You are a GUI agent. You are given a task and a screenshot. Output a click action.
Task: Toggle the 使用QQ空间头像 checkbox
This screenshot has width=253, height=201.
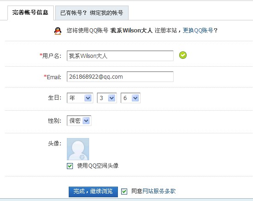70,166
